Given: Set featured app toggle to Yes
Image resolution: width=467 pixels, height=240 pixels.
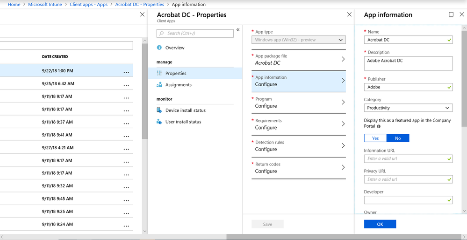Looking at the screenshot, I should tap(375, 138).
